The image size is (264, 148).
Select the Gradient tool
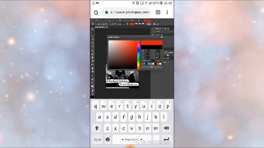pos(92,65)
